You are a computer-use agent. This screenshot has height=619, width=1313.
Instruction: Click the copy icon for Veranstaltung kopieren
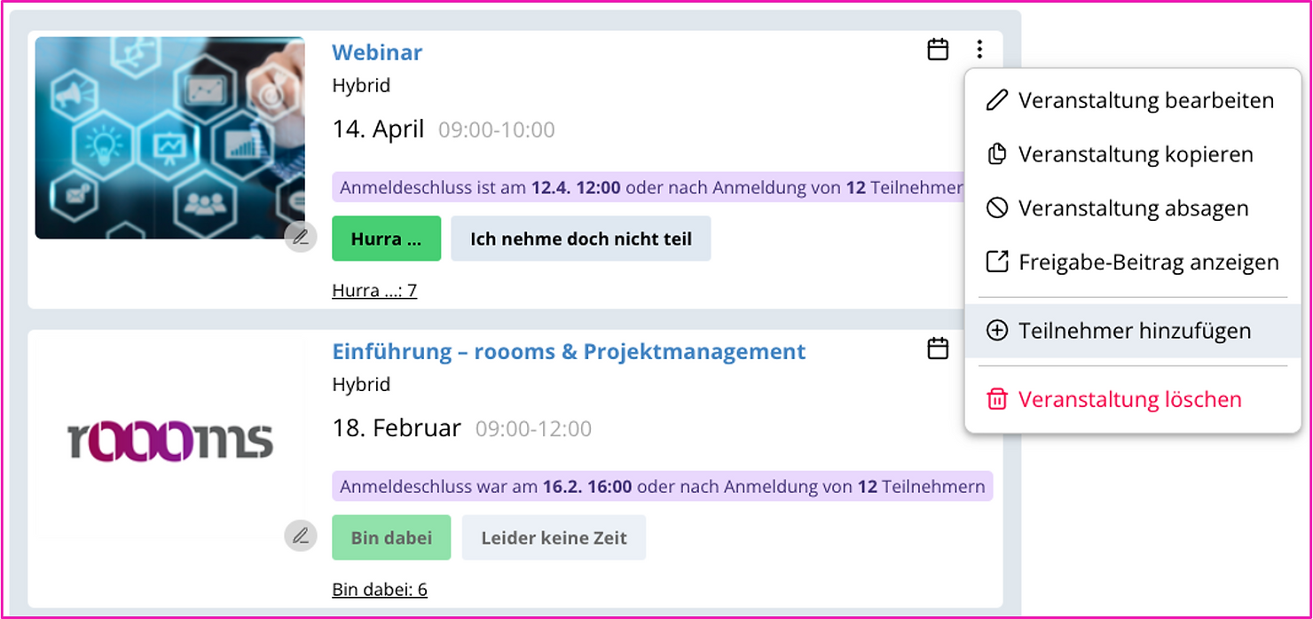[997, 154]
